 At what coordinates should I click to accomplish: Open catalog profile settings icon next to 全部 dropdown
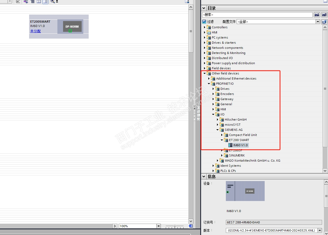point(324,22)
